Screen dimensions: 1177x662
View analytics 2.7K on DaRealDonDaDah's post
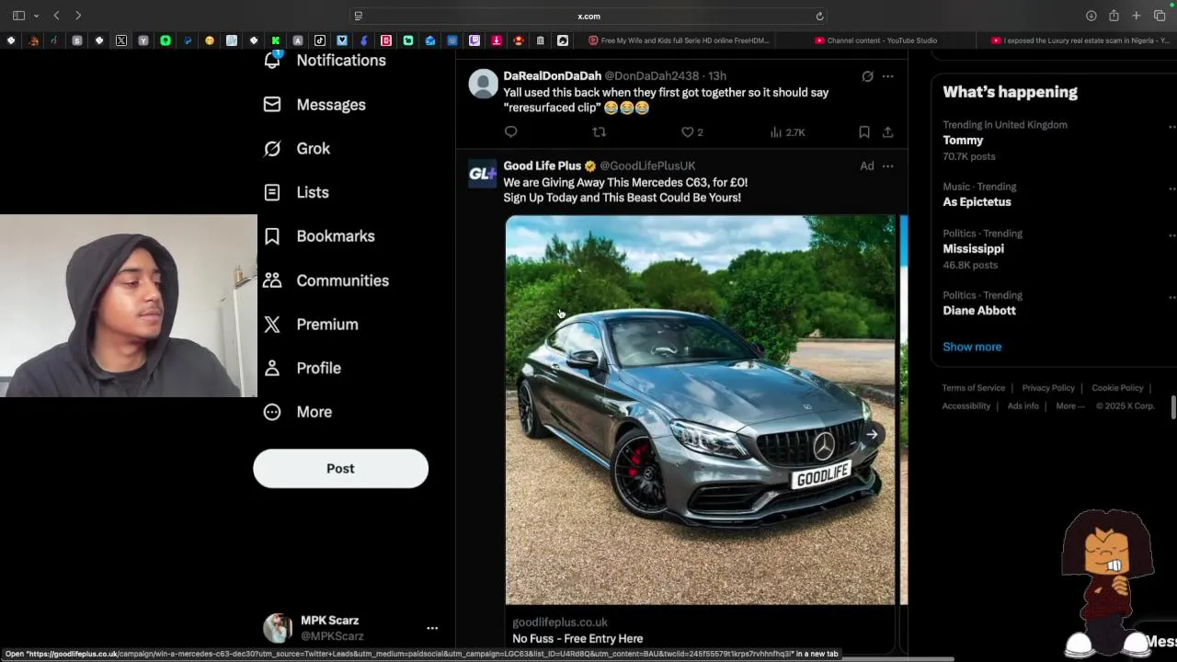point(788,132)
